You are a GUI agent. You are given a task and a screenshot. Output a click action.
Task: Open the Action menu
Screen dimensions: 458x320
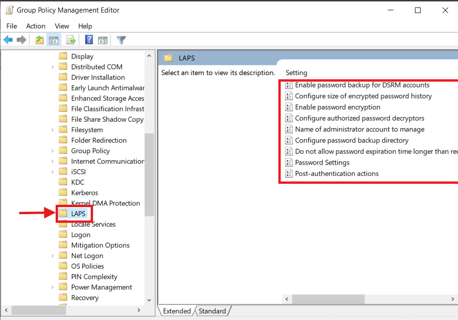[x=36, y=26]
